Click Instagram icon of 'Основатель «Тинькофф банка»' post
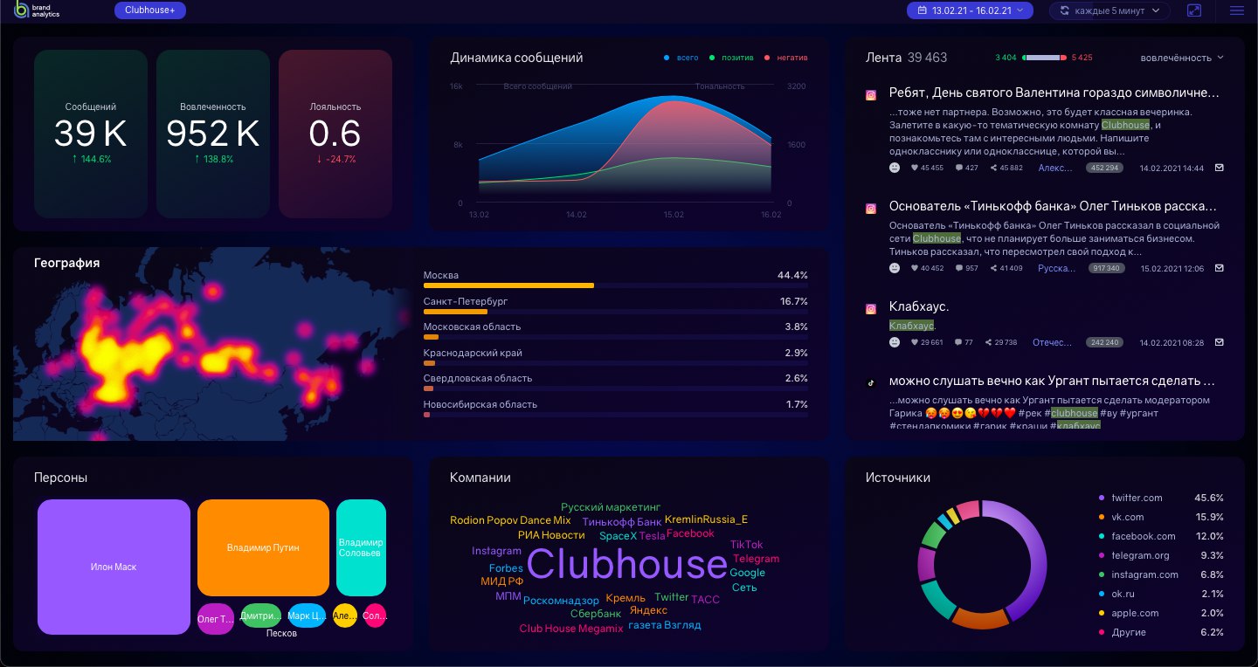The image size is (1258, 667). tap(870, 209)
